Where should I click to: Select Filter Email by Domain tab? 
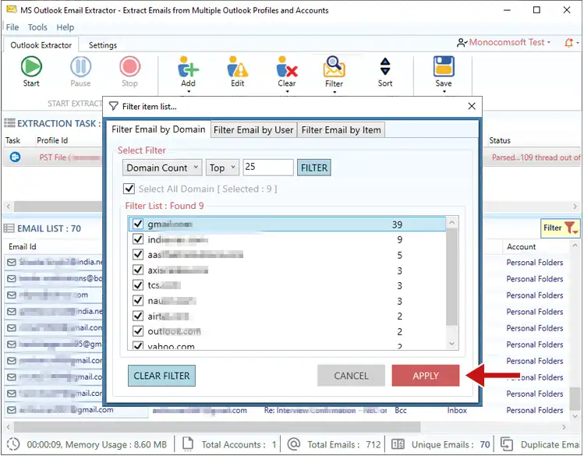158,129
